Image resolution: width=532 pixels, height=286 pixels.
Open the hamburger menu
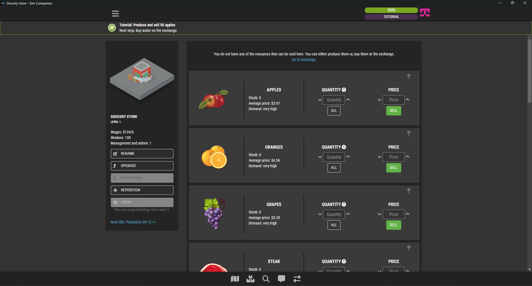[x=115, y=13]
